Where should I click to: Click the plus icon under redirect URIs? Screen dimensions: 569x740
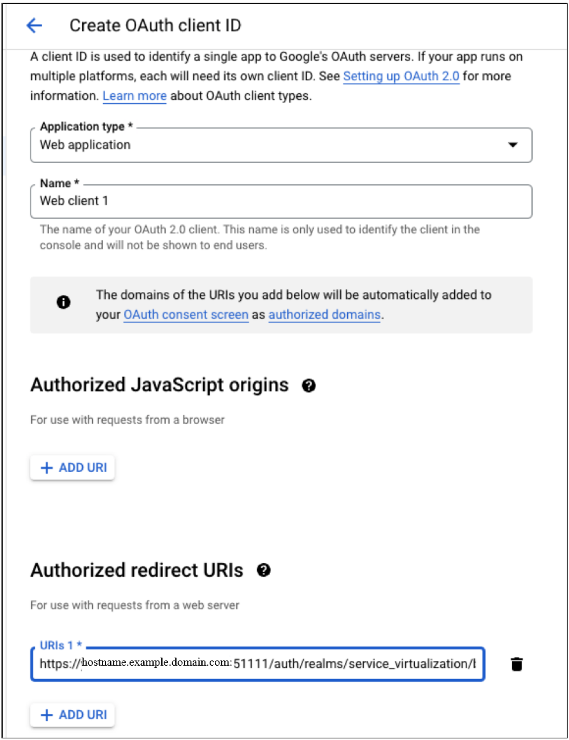46,715
